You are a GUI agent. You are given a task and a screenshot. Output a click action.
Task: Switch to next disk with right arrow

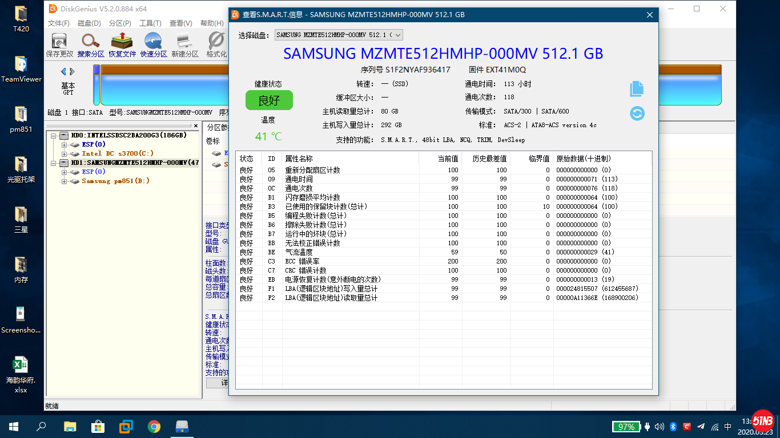[x=73, y=72]
